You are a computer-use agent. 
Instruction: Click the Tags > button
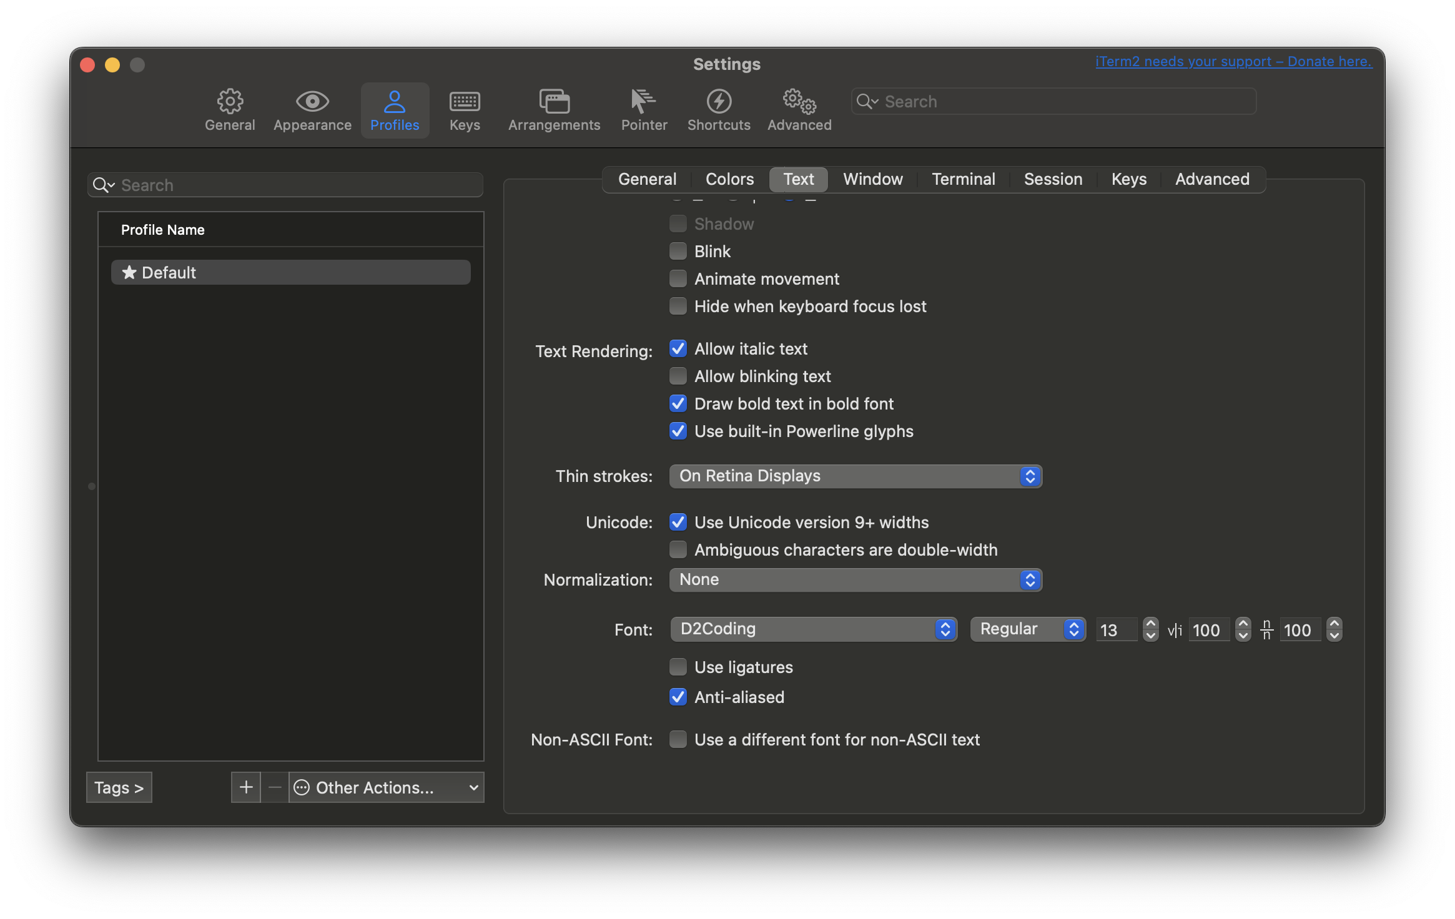[119, 787]
